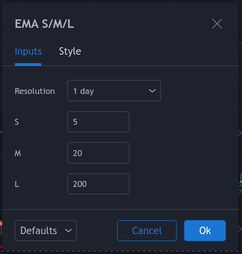Open the Style tab
Viewport: 242px width, 254px height.
click(70, 51)
